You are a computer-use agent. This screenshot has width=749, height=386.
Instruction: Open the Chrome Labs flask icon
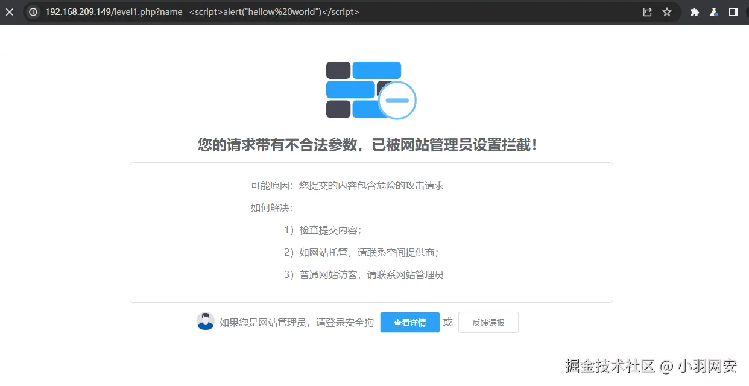coord(714,12)
